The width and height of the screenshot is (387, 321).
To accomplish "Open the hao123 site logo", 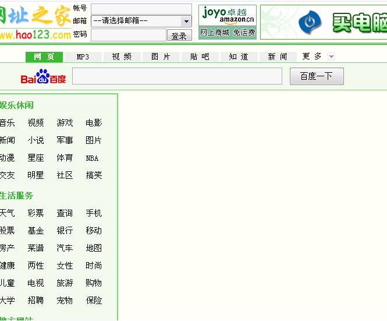I will point(35,22).
